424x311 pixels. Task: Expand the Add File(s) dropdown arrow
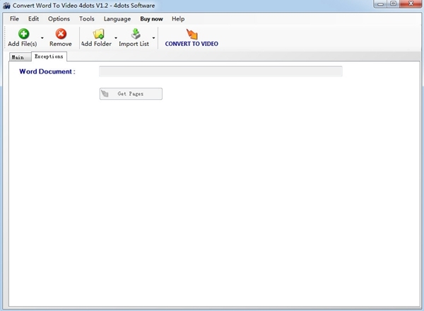[x=42, y=38]
